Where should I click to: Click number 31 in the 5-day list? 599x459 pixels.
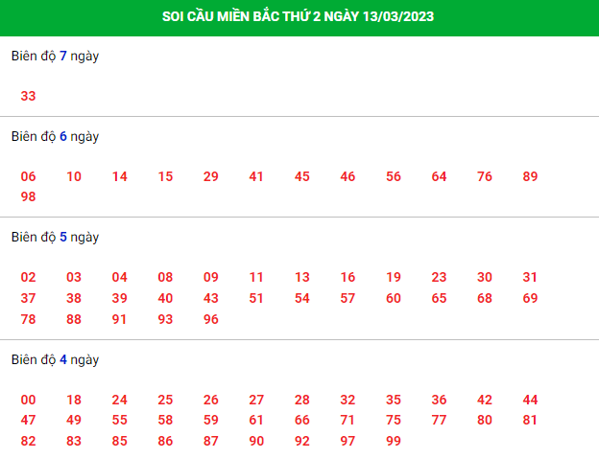click(530, 277)
